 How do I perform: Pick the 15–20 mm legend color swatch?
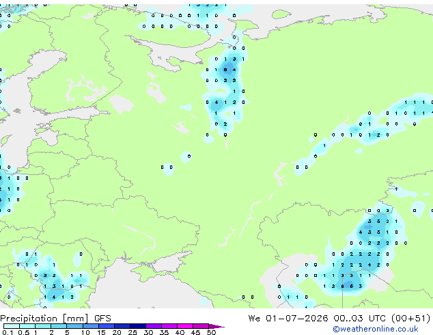[106, 326]
